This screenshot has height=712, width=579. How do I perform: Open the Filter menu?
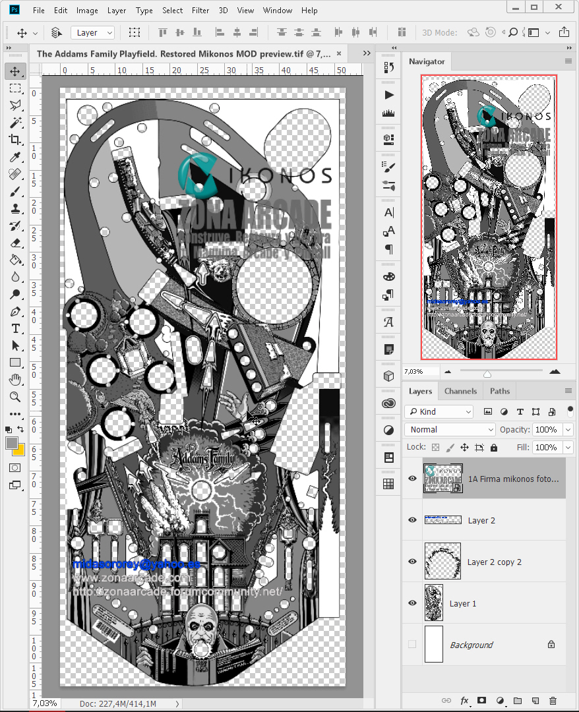pyautogui.click(x=200, y=11)
